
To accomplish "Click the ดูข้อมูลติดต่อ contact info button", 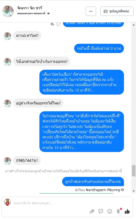I will (x=117, y=11).
